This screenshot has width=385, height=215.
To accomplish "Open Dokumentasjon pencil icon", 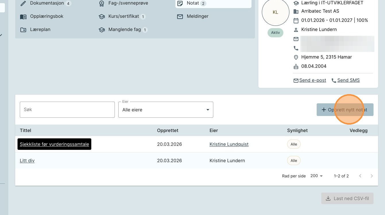I will 23,3.
